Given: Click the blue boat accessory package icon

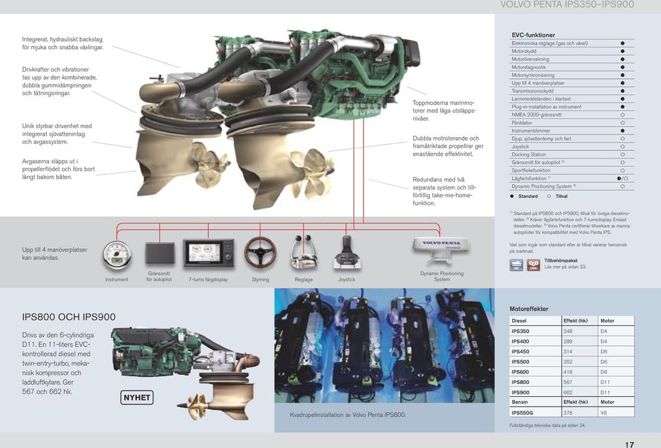Looking at the screenshot, I should pos(516,265).
